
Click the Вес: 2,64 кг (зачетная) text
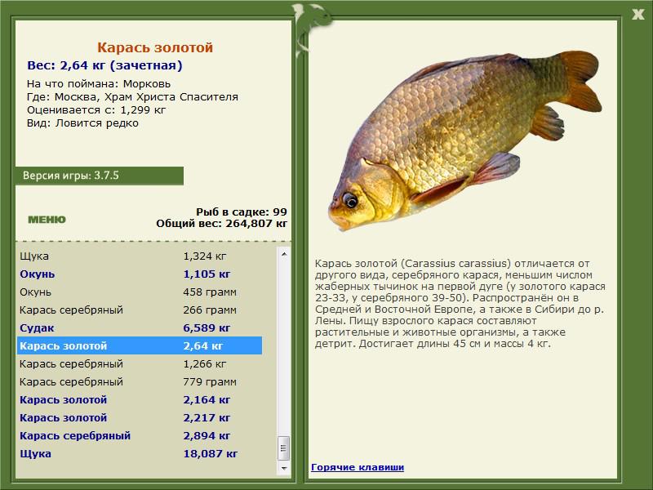(x=104, y=65)
